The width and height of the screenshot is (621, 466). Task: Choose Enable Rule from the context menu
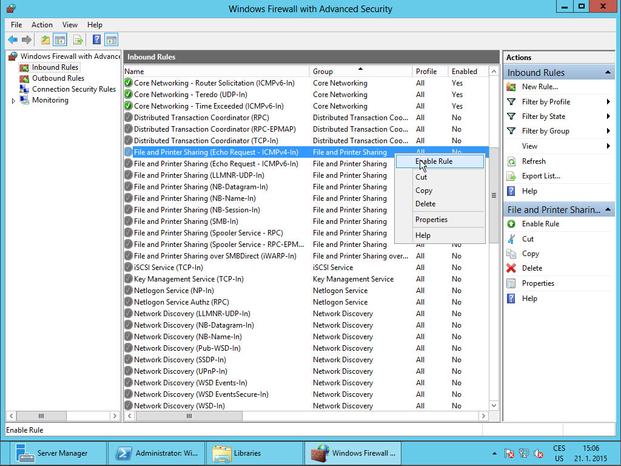[434, 161]
